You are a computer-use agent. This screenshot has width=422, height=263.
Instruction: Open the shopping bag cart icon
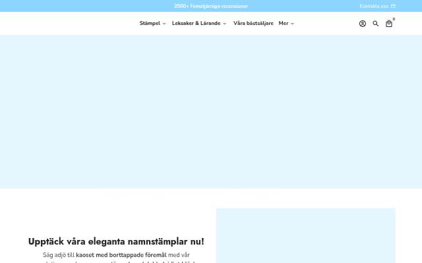[x=389, y=24]
